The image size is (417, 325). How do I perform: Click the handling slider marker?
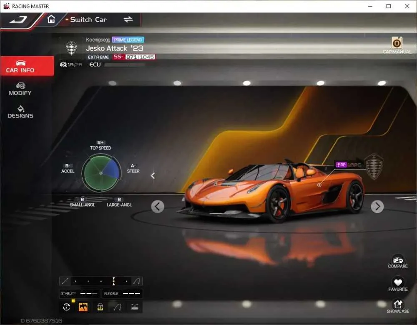pyautogui.click(x=113, y=281)
